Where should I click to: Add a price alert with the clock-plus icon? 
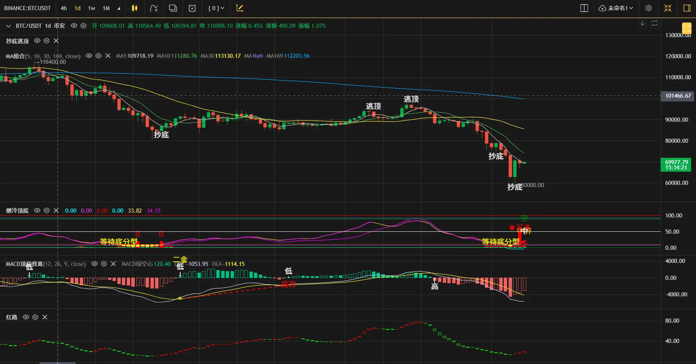click(x=192, y=8)
